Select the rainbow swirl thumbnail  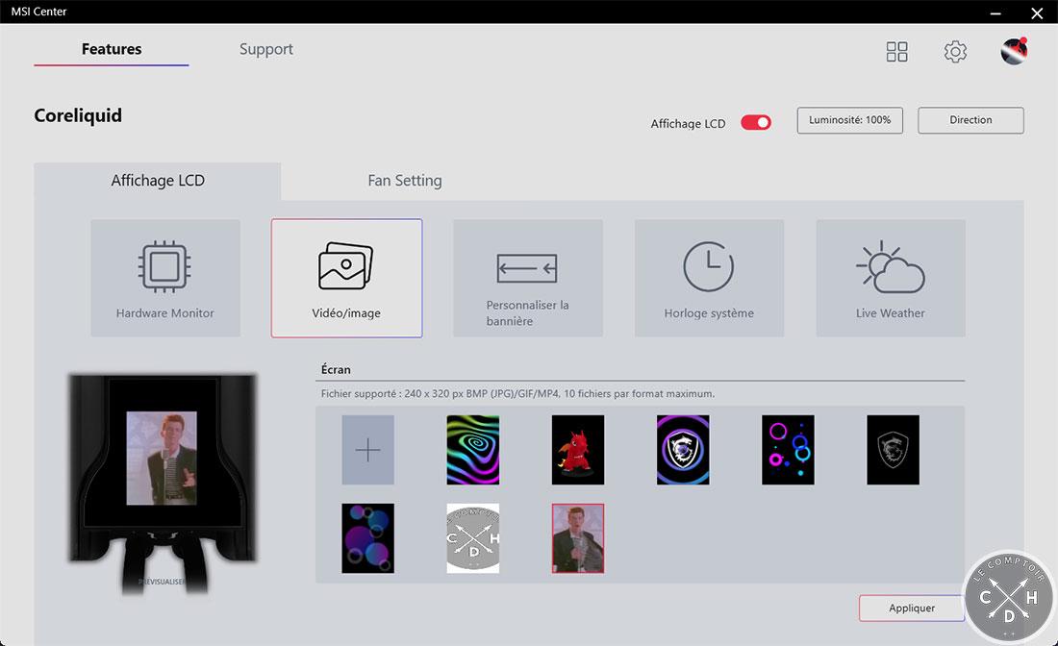coord(472,450)
